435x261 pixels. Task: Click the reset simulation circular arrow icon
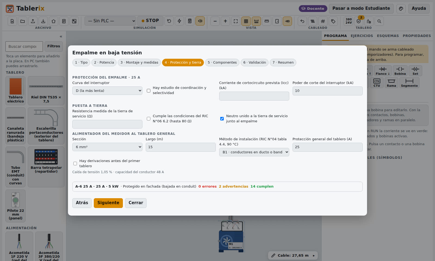pyautogui.click(x=169, y=21)
